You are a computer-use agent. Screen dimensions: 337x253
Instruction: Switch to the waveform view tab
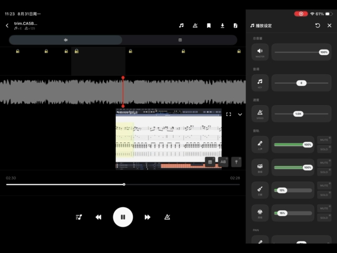coord(66,40)
